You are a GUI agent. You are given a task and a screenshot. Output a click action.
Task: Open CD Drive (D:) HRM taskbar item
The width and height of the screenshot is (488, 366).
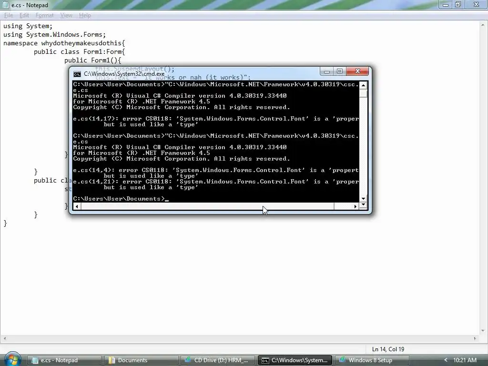point(218,360)
